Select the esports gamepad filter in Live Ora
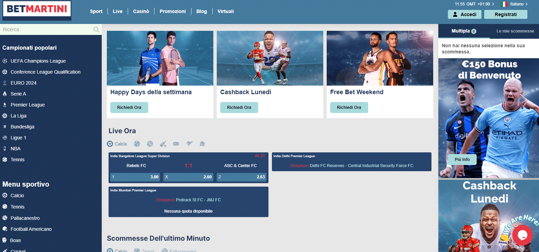 click(176, 144)
